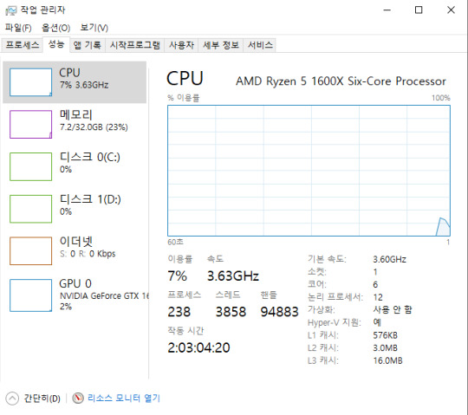Image resolution: width=468 pixels, height=415 pixels.
Task: Open the 디스크 0(C:) performance item
Action: coord(75,166)
